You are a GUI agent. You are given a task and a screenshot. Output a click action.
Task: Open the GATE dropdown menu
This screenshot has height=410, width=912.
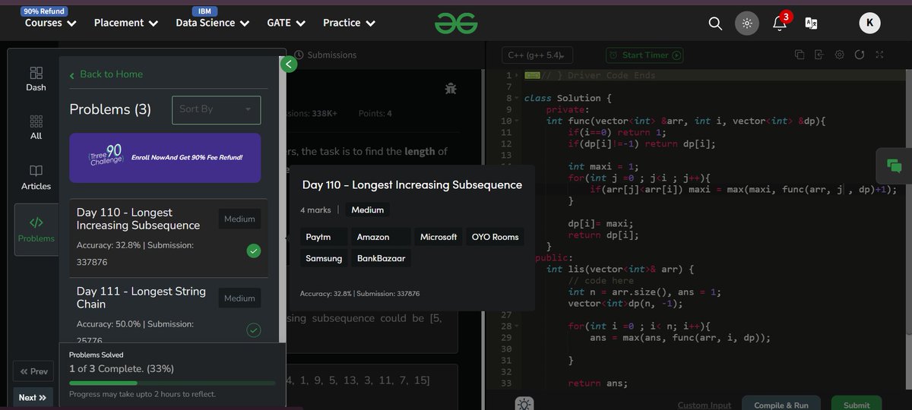(x=287, y=24)
